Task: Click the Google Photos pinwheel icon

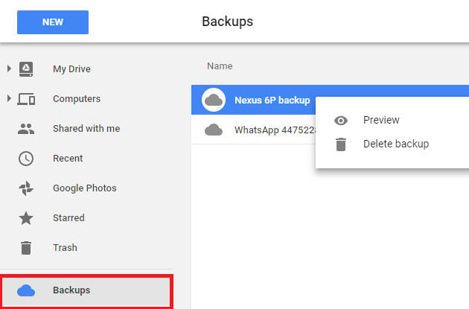Action: [26, 188]
